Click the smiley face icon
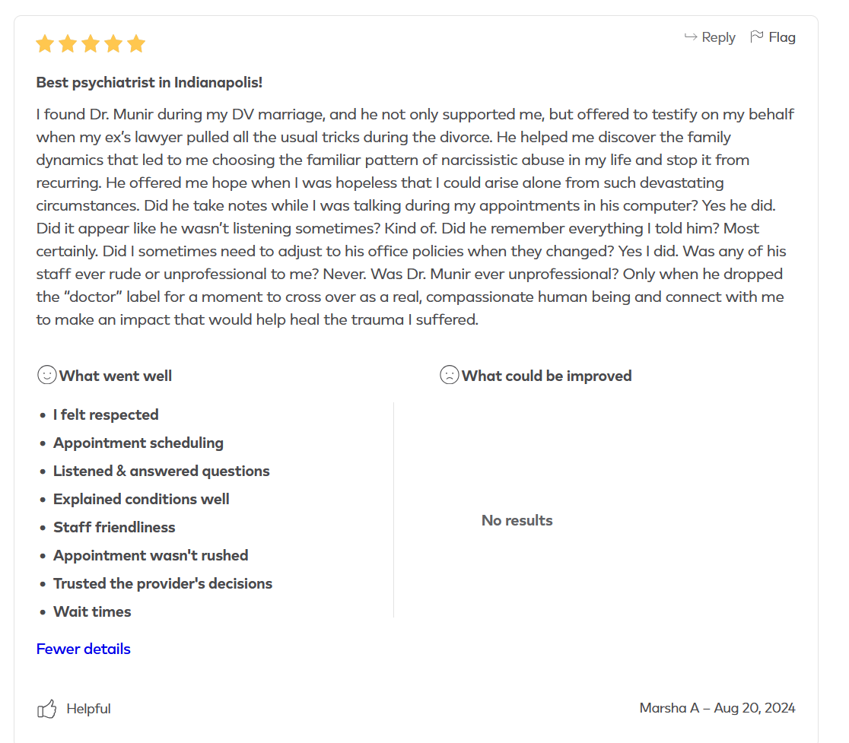 tap(46, 375)
